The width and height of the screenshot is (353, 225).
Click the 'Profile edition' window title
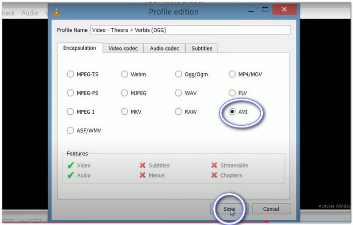pos(174,12)
